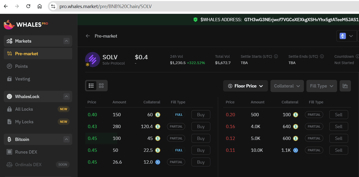The image size is (359, 177).
Task: Click the WhalesLock face icon
Action: 9,96
